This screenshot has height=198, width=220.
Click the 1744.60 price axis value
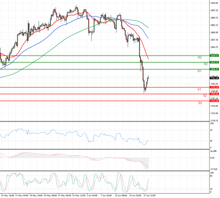pyautogui.click(x=214, y=106)
